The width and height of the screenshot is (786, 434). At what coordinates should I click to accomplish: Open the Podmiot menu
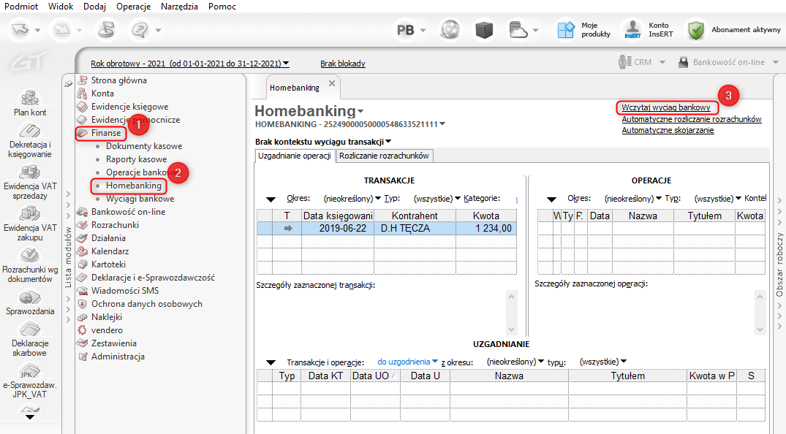21,7
